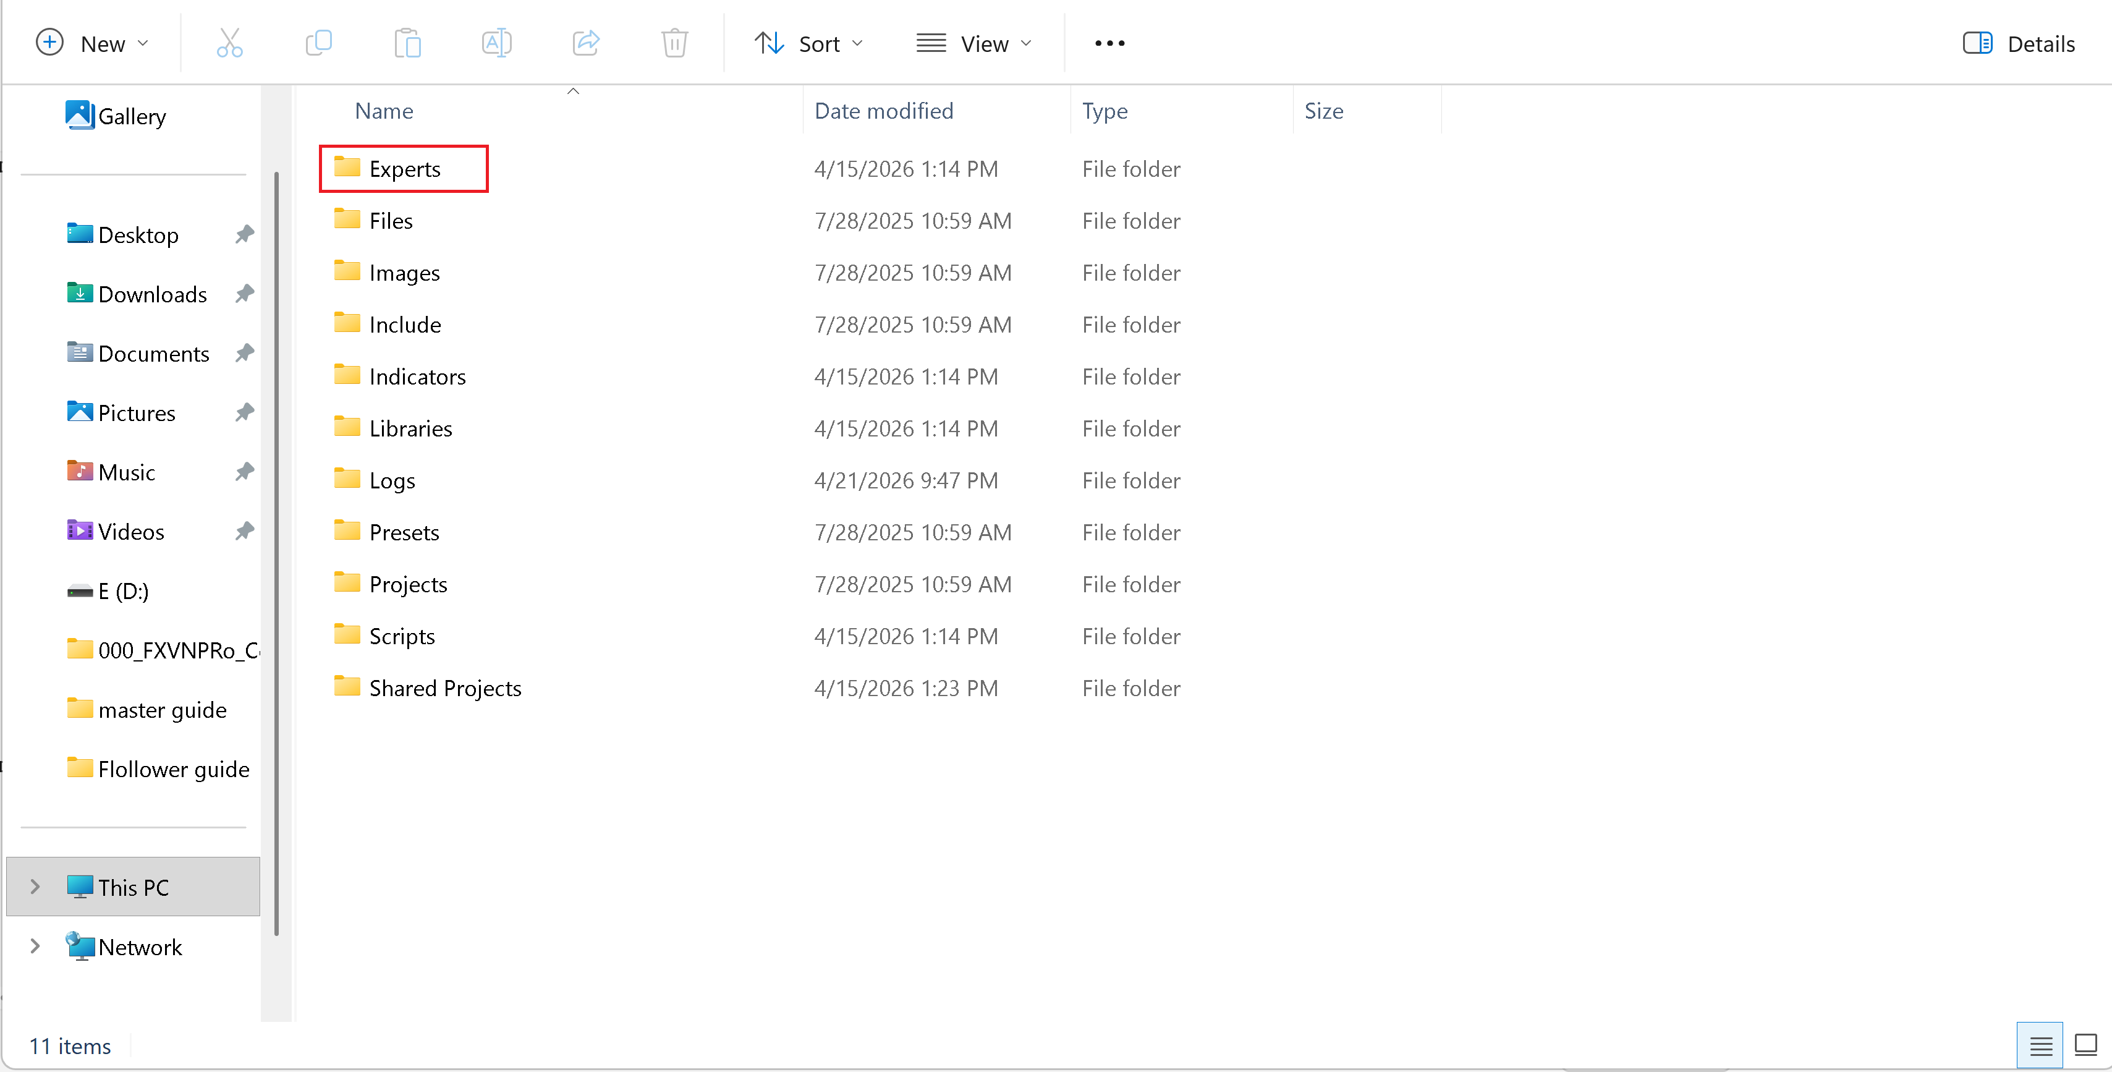Click the Cut scissors icon
Viewport: 2112px width, 1072px height.
pyautogui.click(x=229, y=43)
